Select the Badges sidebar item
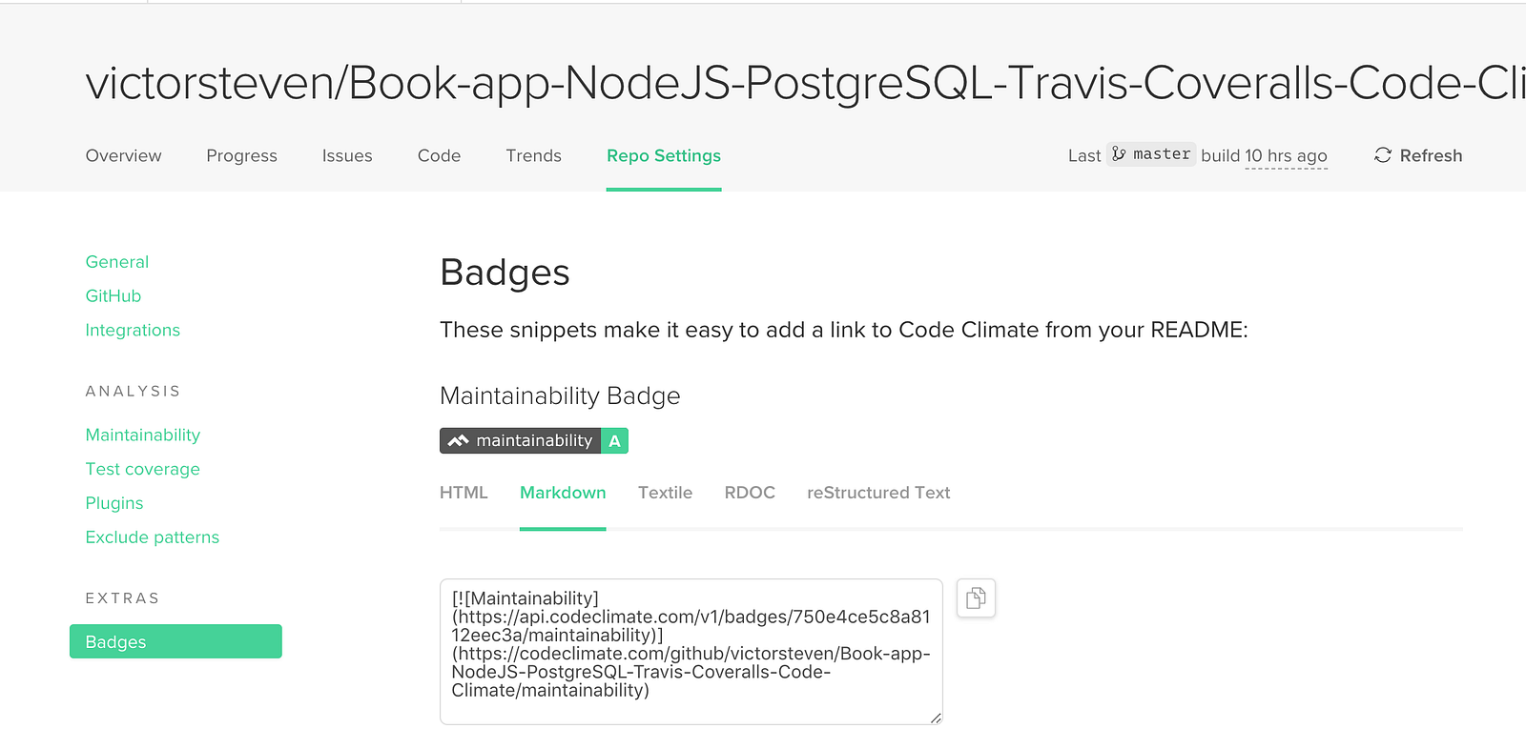 pyautogui.click(x=175, y=641)
